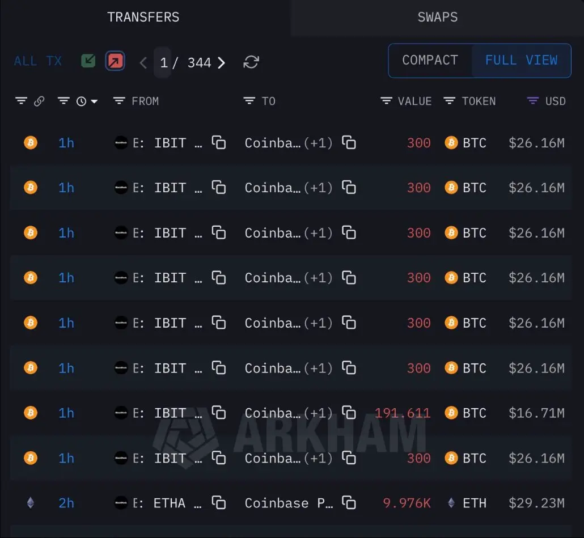Select the TX filter link
The image size is (584, 538).
coord(54,61)
